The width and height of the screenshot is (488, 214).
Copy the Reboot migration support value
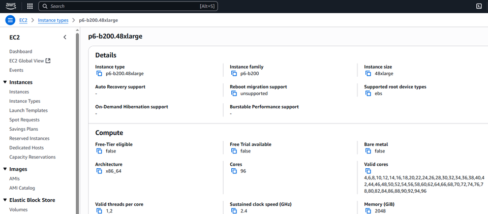tap(234, 94)
